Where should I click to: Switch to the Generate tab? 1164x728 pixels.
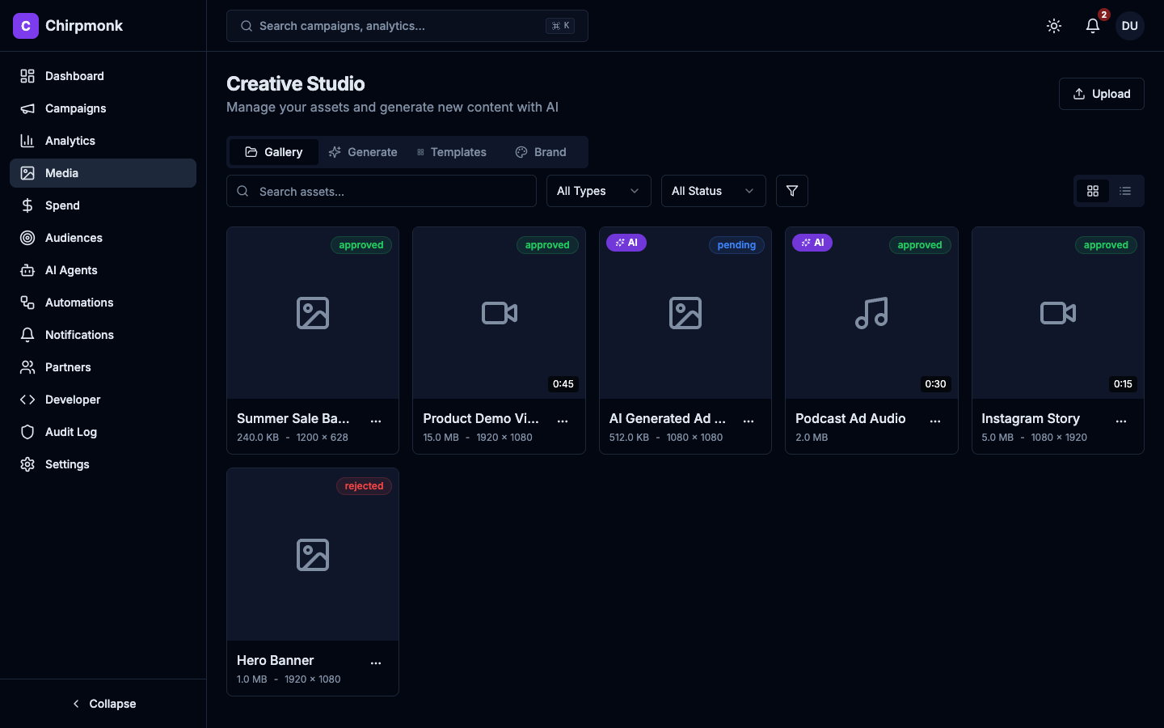pos(363,152)
